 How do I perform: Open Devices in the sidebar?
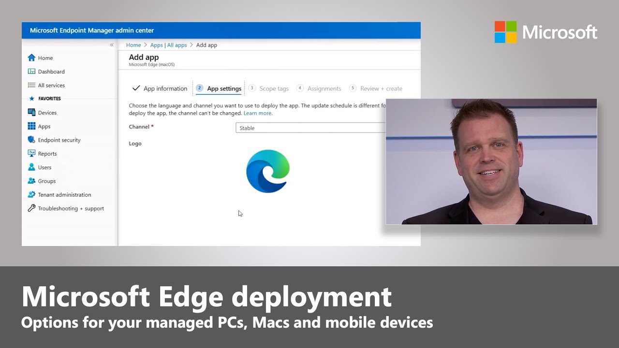point(47,113)
